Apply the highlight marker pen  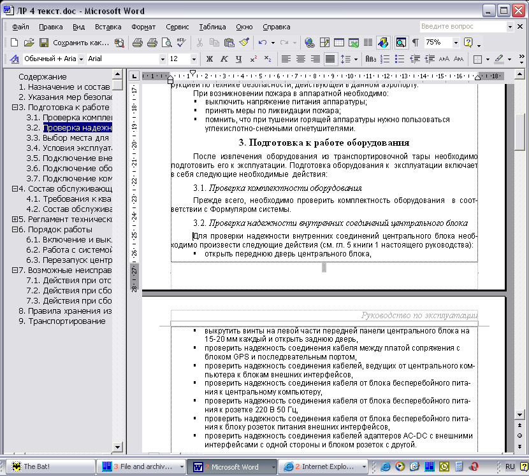tap(499, 59)
